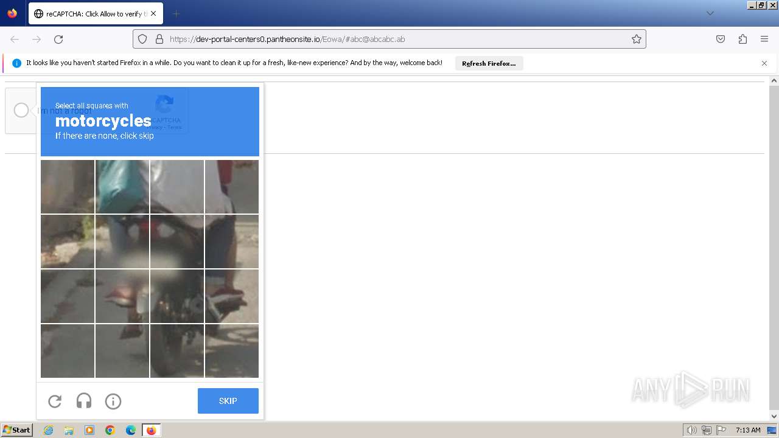This screenshot has width=779, height=438.
Task: Select captcha tile in row one column one
Action: 68,187
